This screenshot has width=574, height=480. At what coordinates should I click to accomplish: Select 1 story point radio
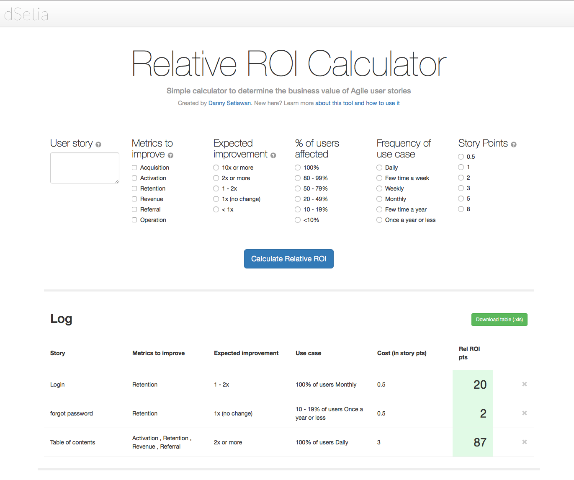(x=461, y=167)
